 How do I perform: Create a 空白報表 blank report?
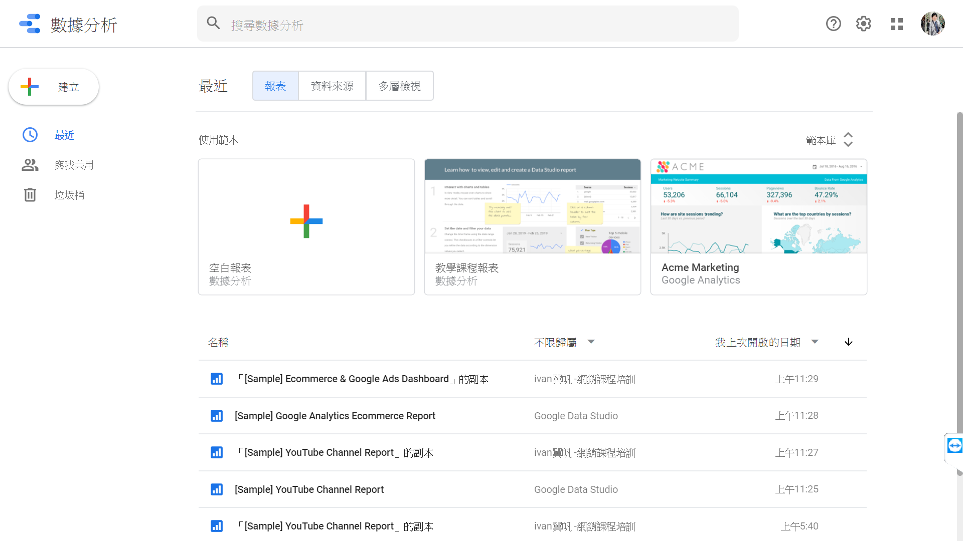point(306,227)
